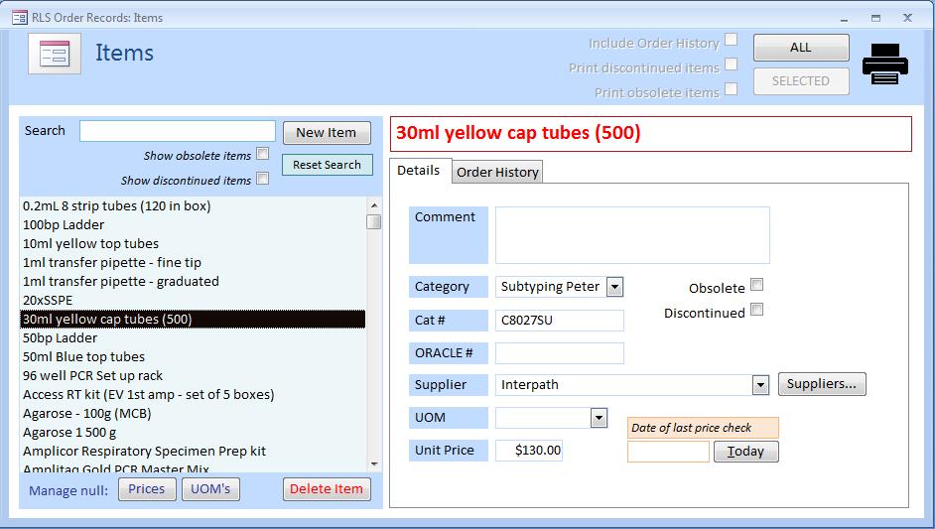The height and width of the screenshot is (529, 935).
Task: Click the New Item button
Action: pyautogui.click(x=327, y=133)
